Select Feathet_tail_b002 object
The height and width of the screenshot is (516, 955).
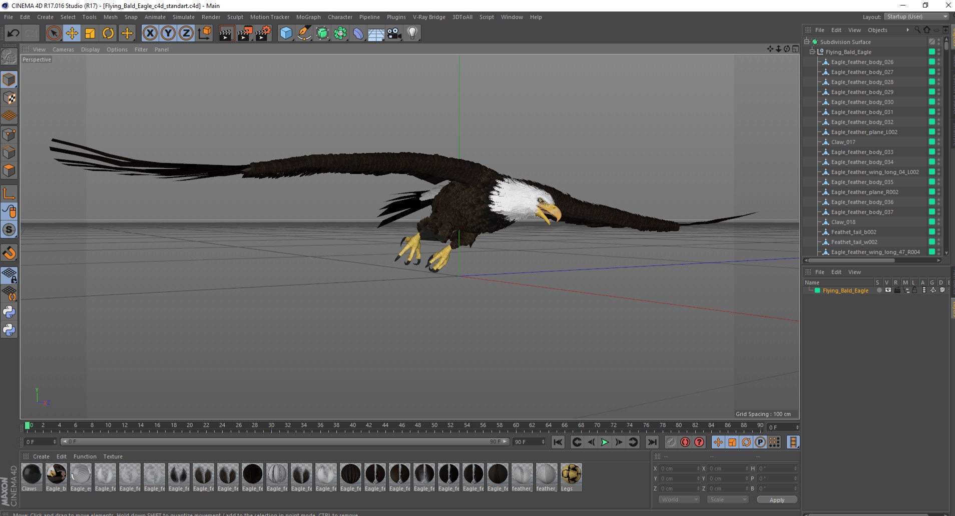[x=853, y=232]
